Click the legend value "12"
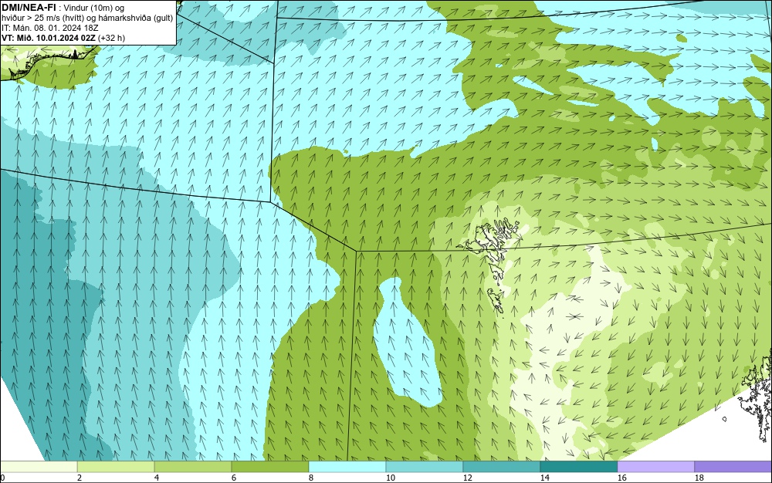This screenshot has width=772, height=483. point(467,478)
